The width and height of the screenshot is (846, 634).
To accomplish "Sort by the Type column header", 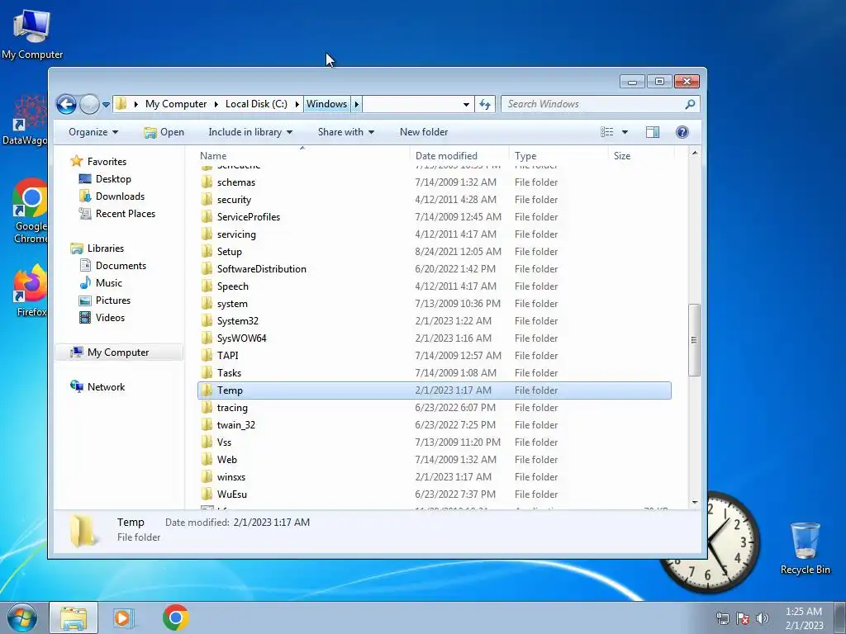I will [x=525, y=156].
